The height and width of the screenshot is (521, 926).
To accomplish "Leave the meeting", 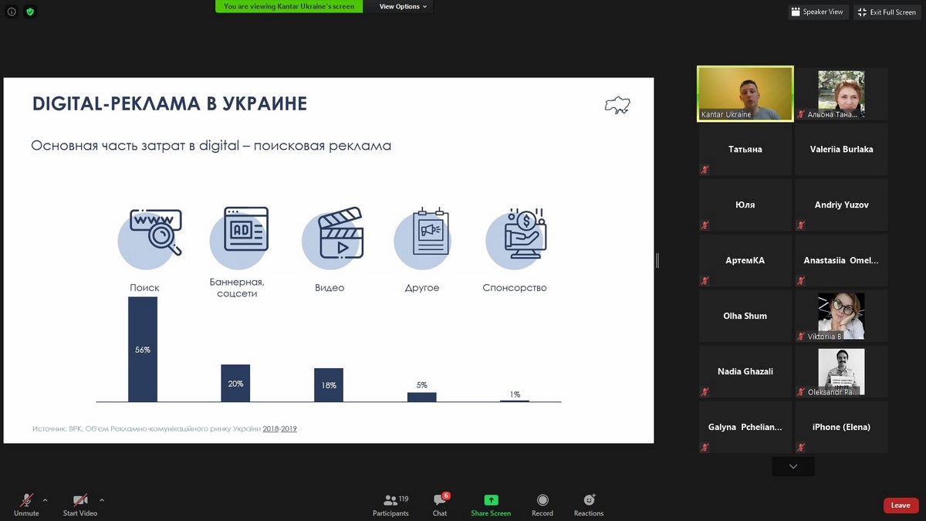I will point(901,506).
